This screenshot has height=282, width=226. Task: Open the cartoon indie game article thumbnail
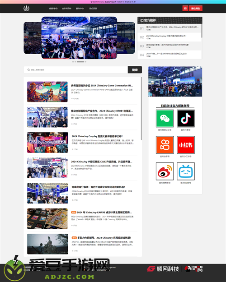[47, 92]
